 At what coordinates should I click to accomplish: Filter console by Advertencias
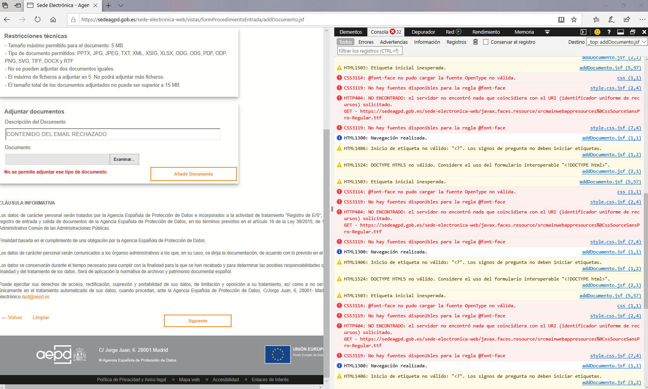[394, 42]
